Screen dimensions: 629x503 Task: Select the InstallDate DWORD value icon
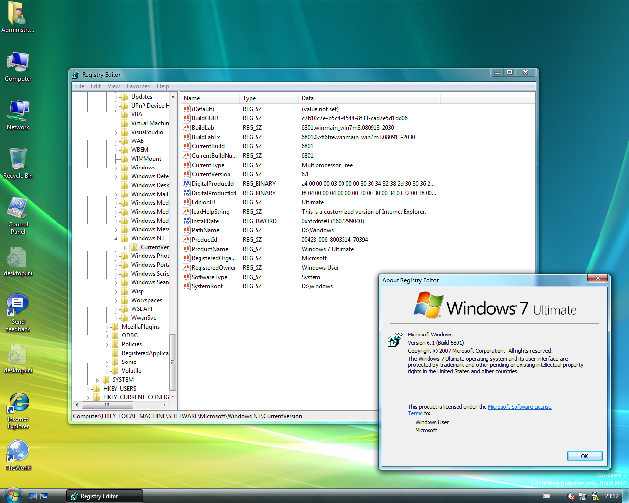coord(187,221)
